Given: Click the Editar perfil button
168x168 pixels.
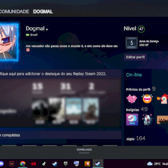Looking at the screenshot, I should [x=135, y=57].
